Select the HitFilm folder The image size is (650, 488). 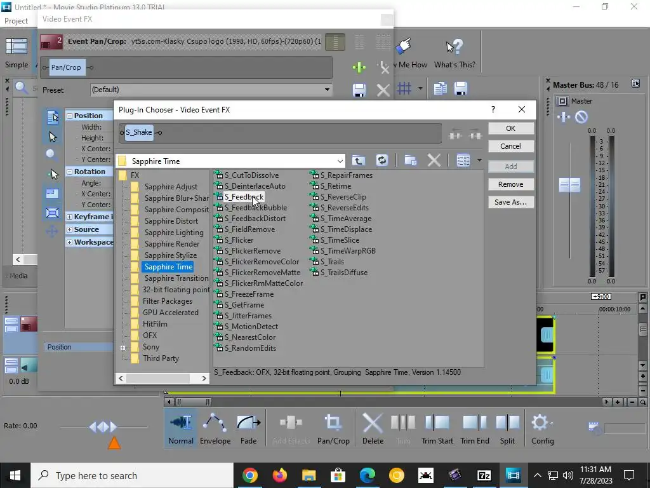(x=155, y=324)
